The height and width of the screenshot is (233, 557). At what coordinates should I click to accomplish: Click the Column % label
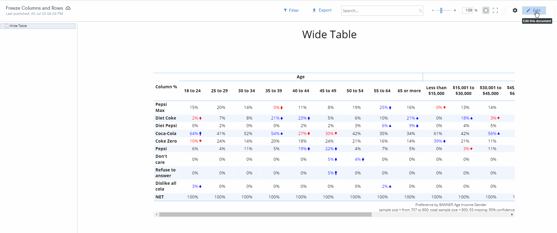166,87
